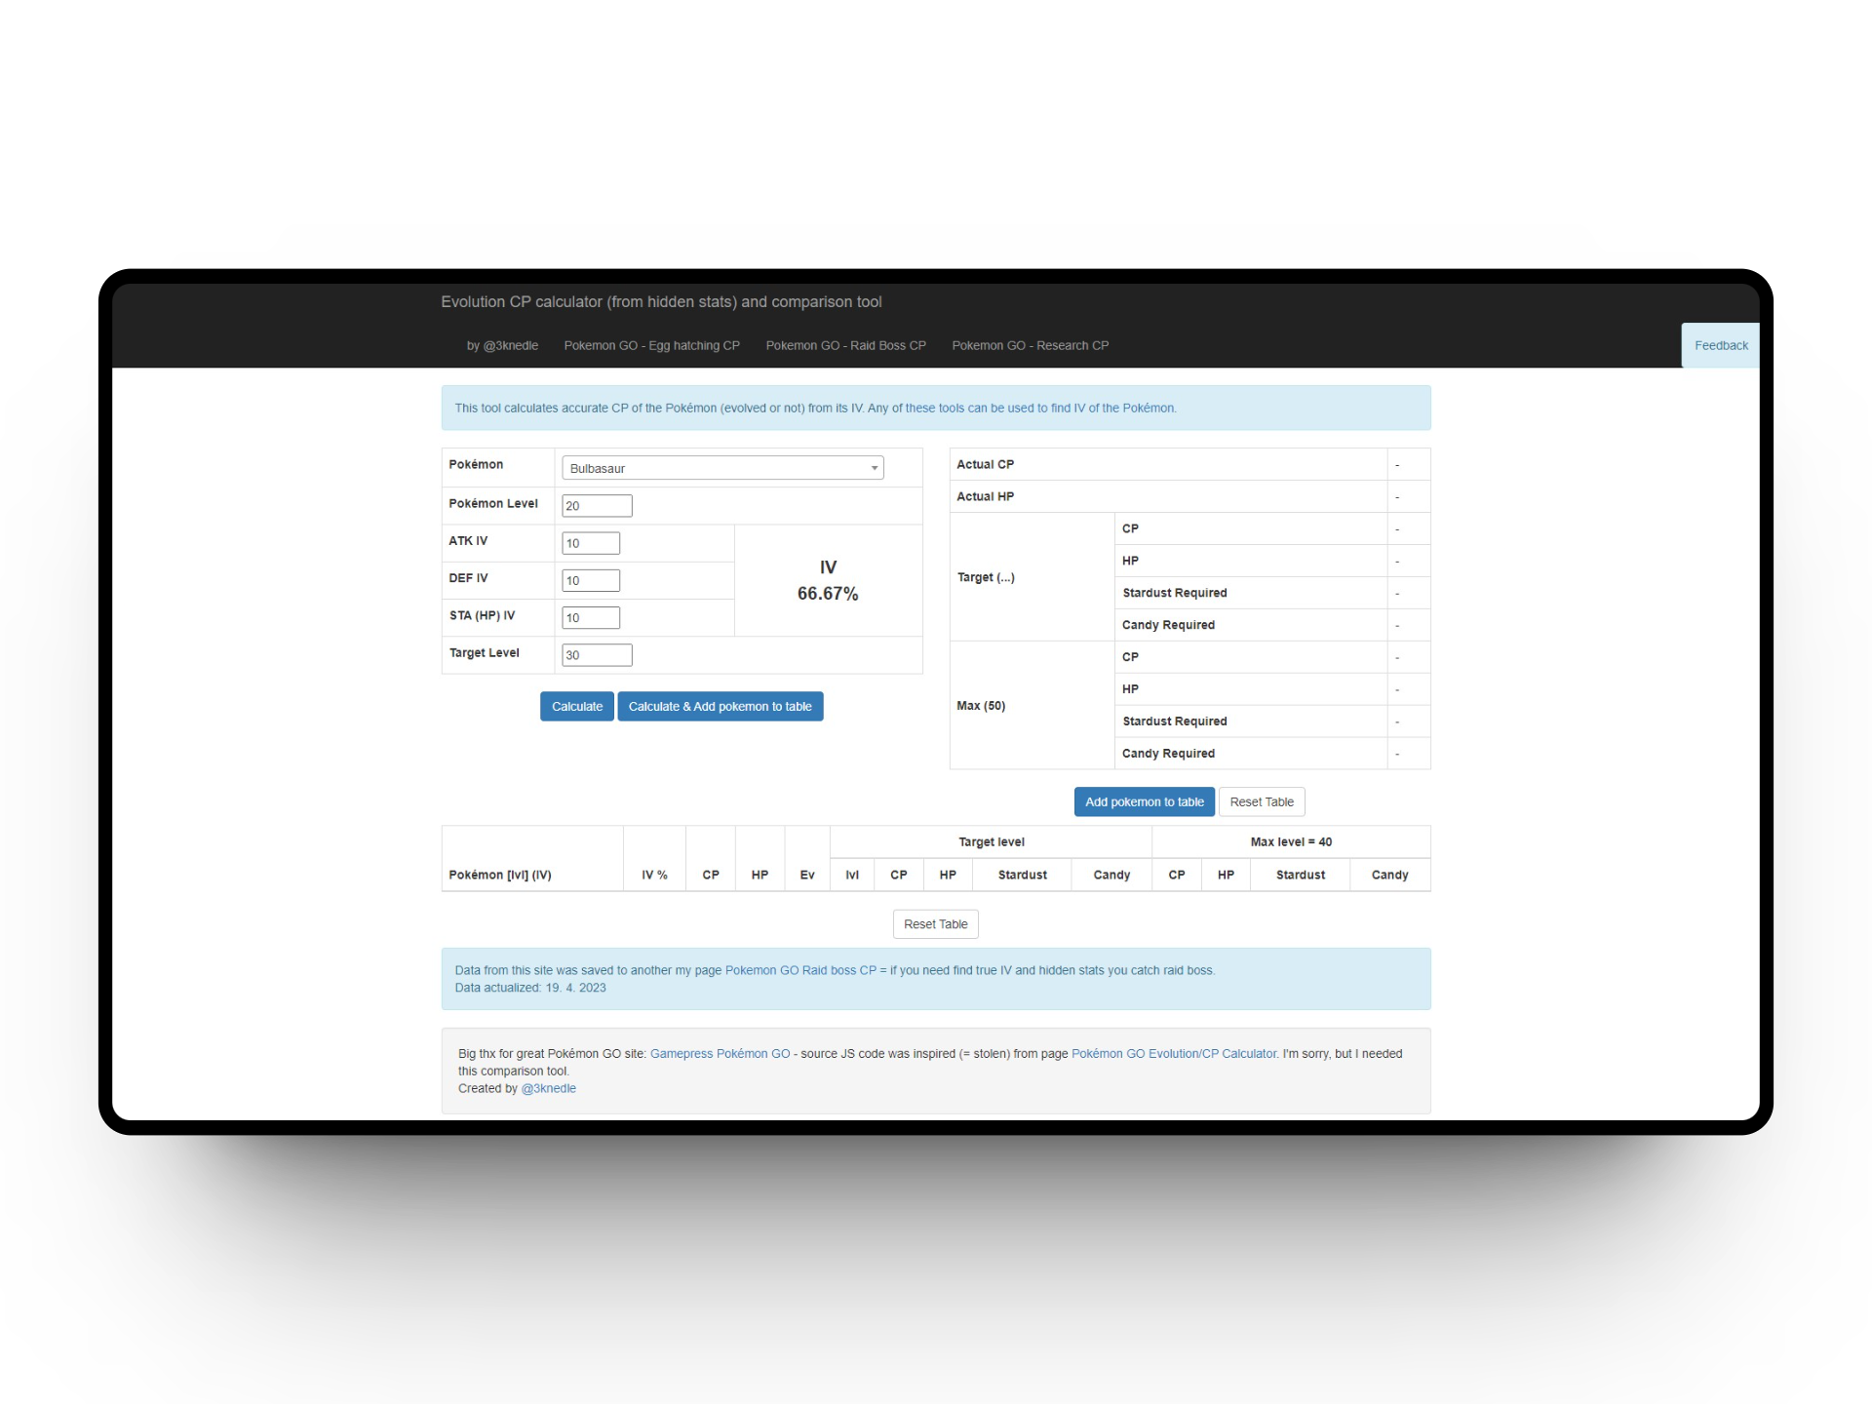
Task: Click the Pokemon GO Raid boss CP link
Action: point(799,970)
